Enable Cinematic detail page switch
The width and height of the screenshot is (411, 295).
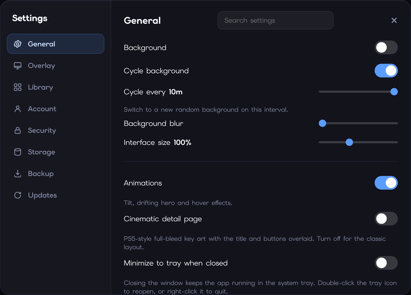pyautogui.click(x=386, y=219)
